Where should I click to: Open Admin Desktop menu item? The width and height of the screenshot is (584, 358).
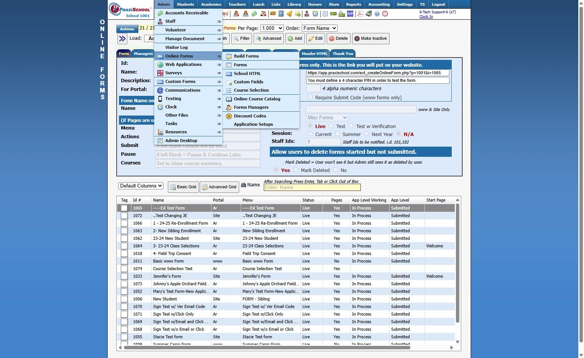tap(188, 141)
